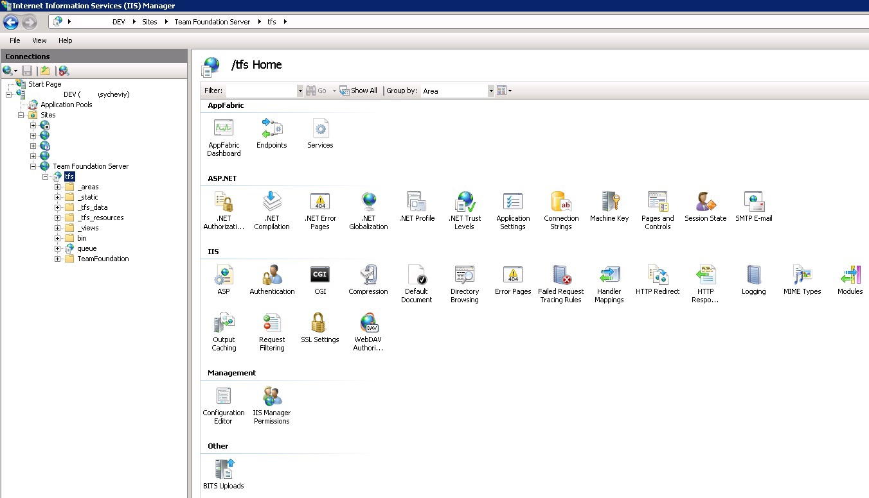Screen dimensions: 869x498
Task: Open the Help menu
Action: (x=66, y=40)
